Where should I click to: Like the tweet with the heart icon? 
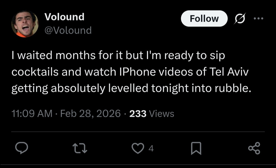pyautogui.click(x=138, y=148)
